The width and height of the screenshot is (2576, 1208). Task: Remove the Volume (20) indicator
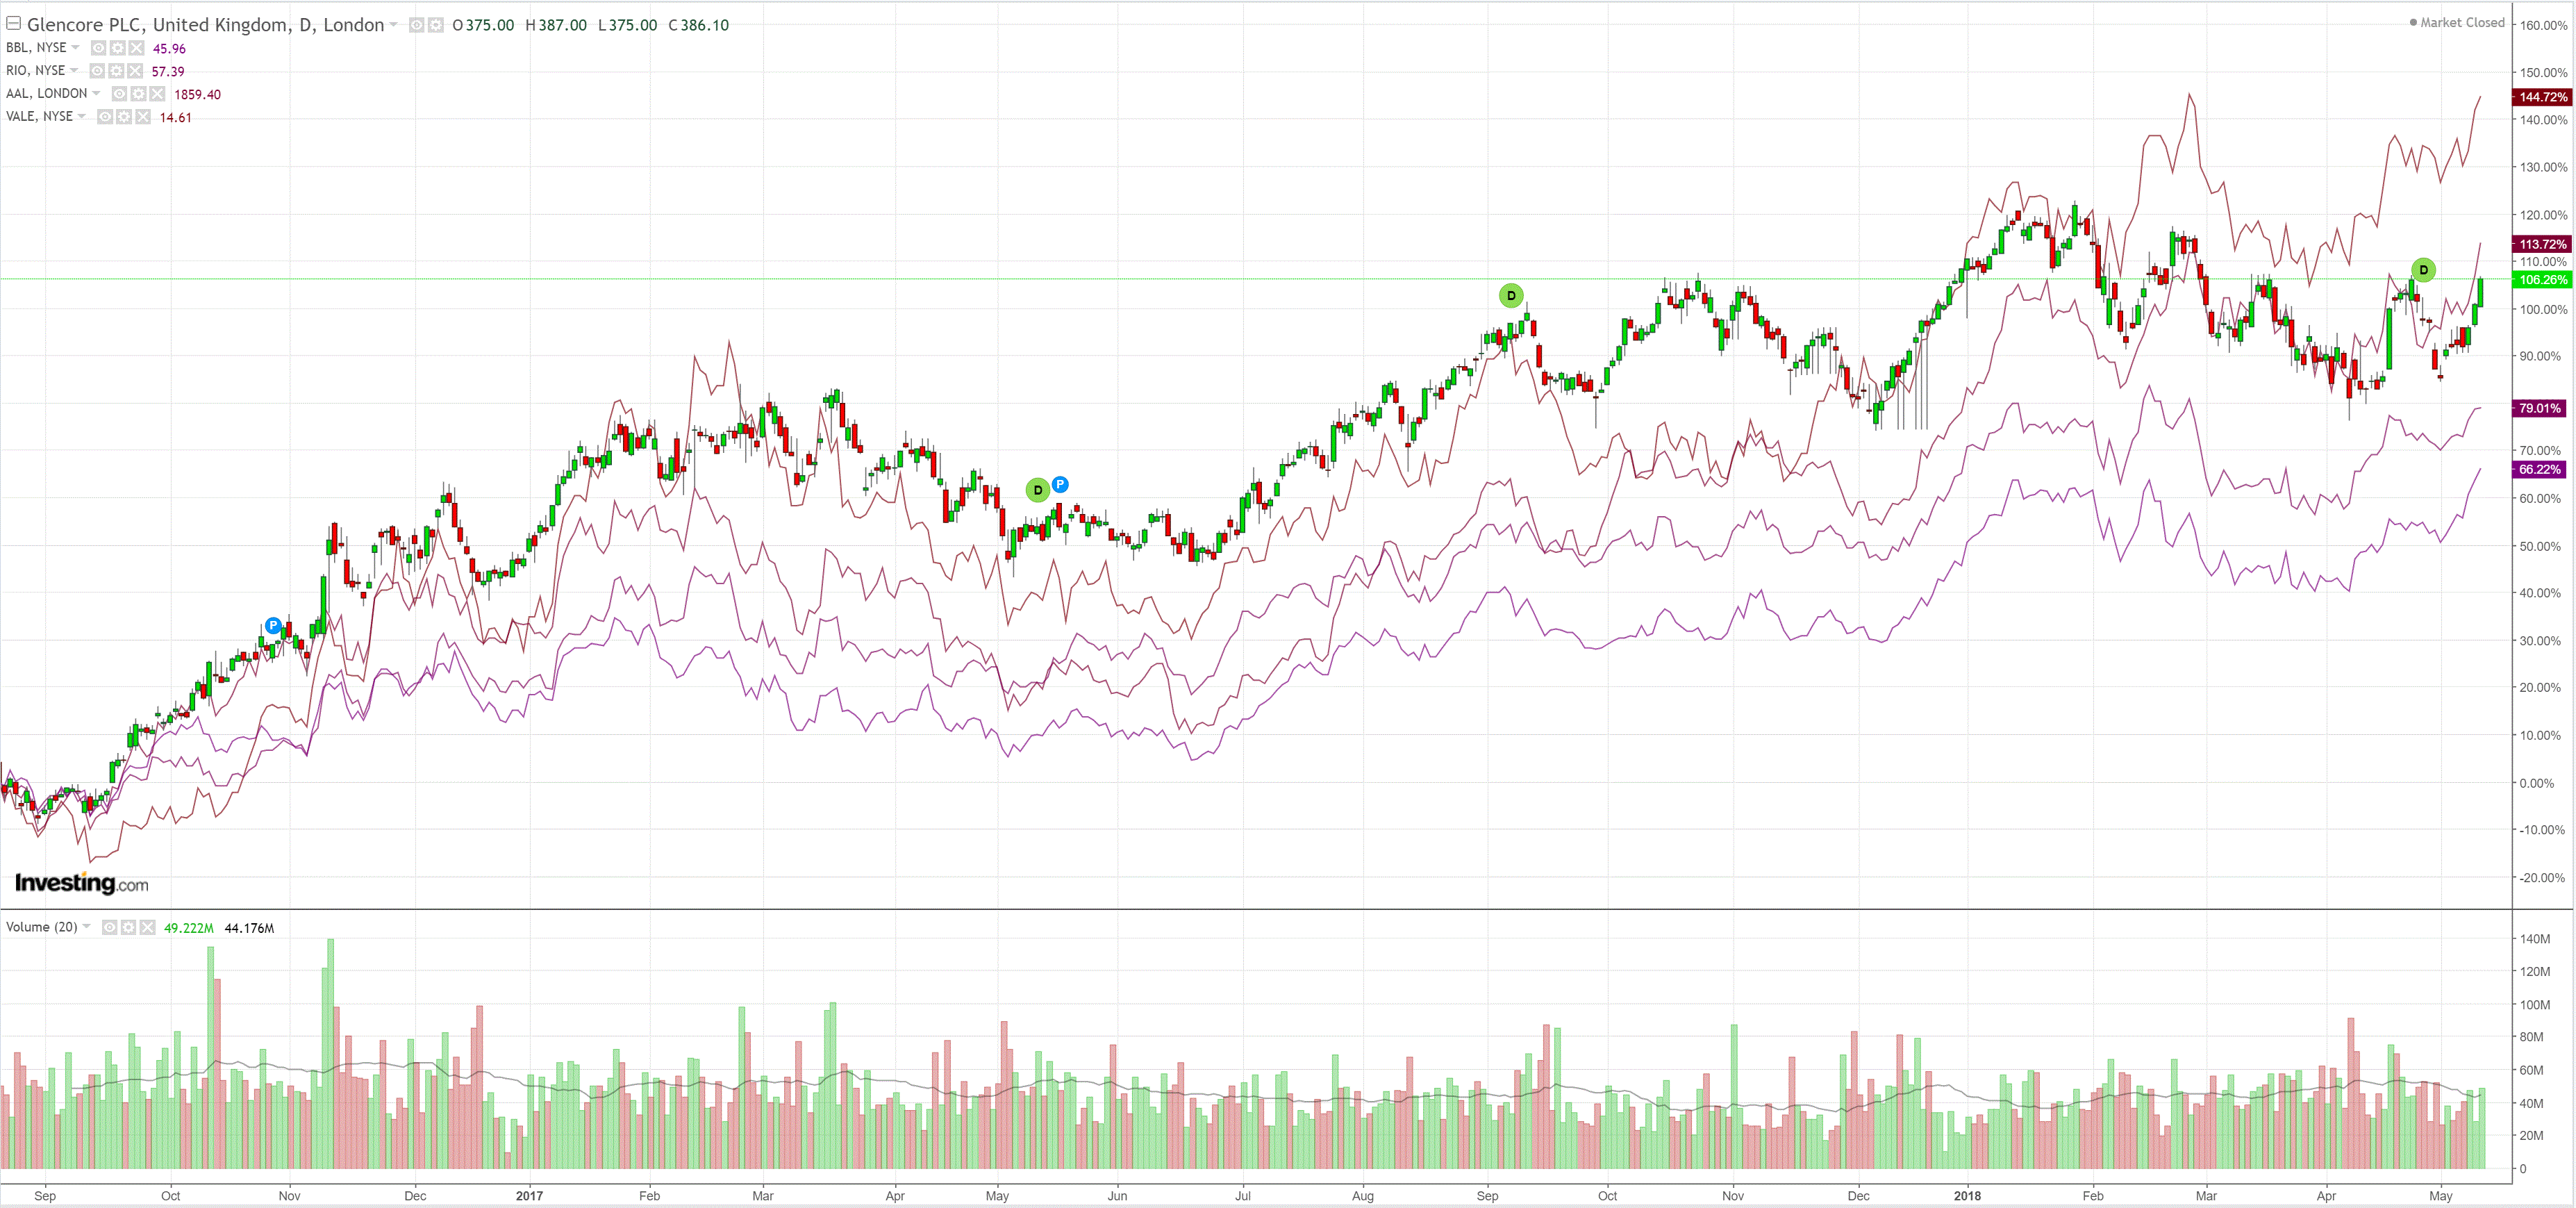click(148, 928)
